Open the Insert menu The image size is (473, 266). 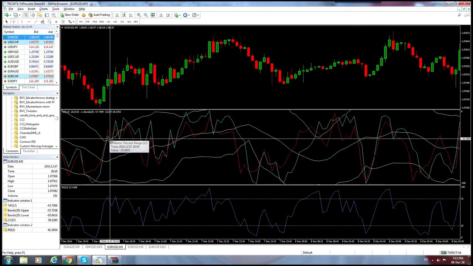pos(31,9)
